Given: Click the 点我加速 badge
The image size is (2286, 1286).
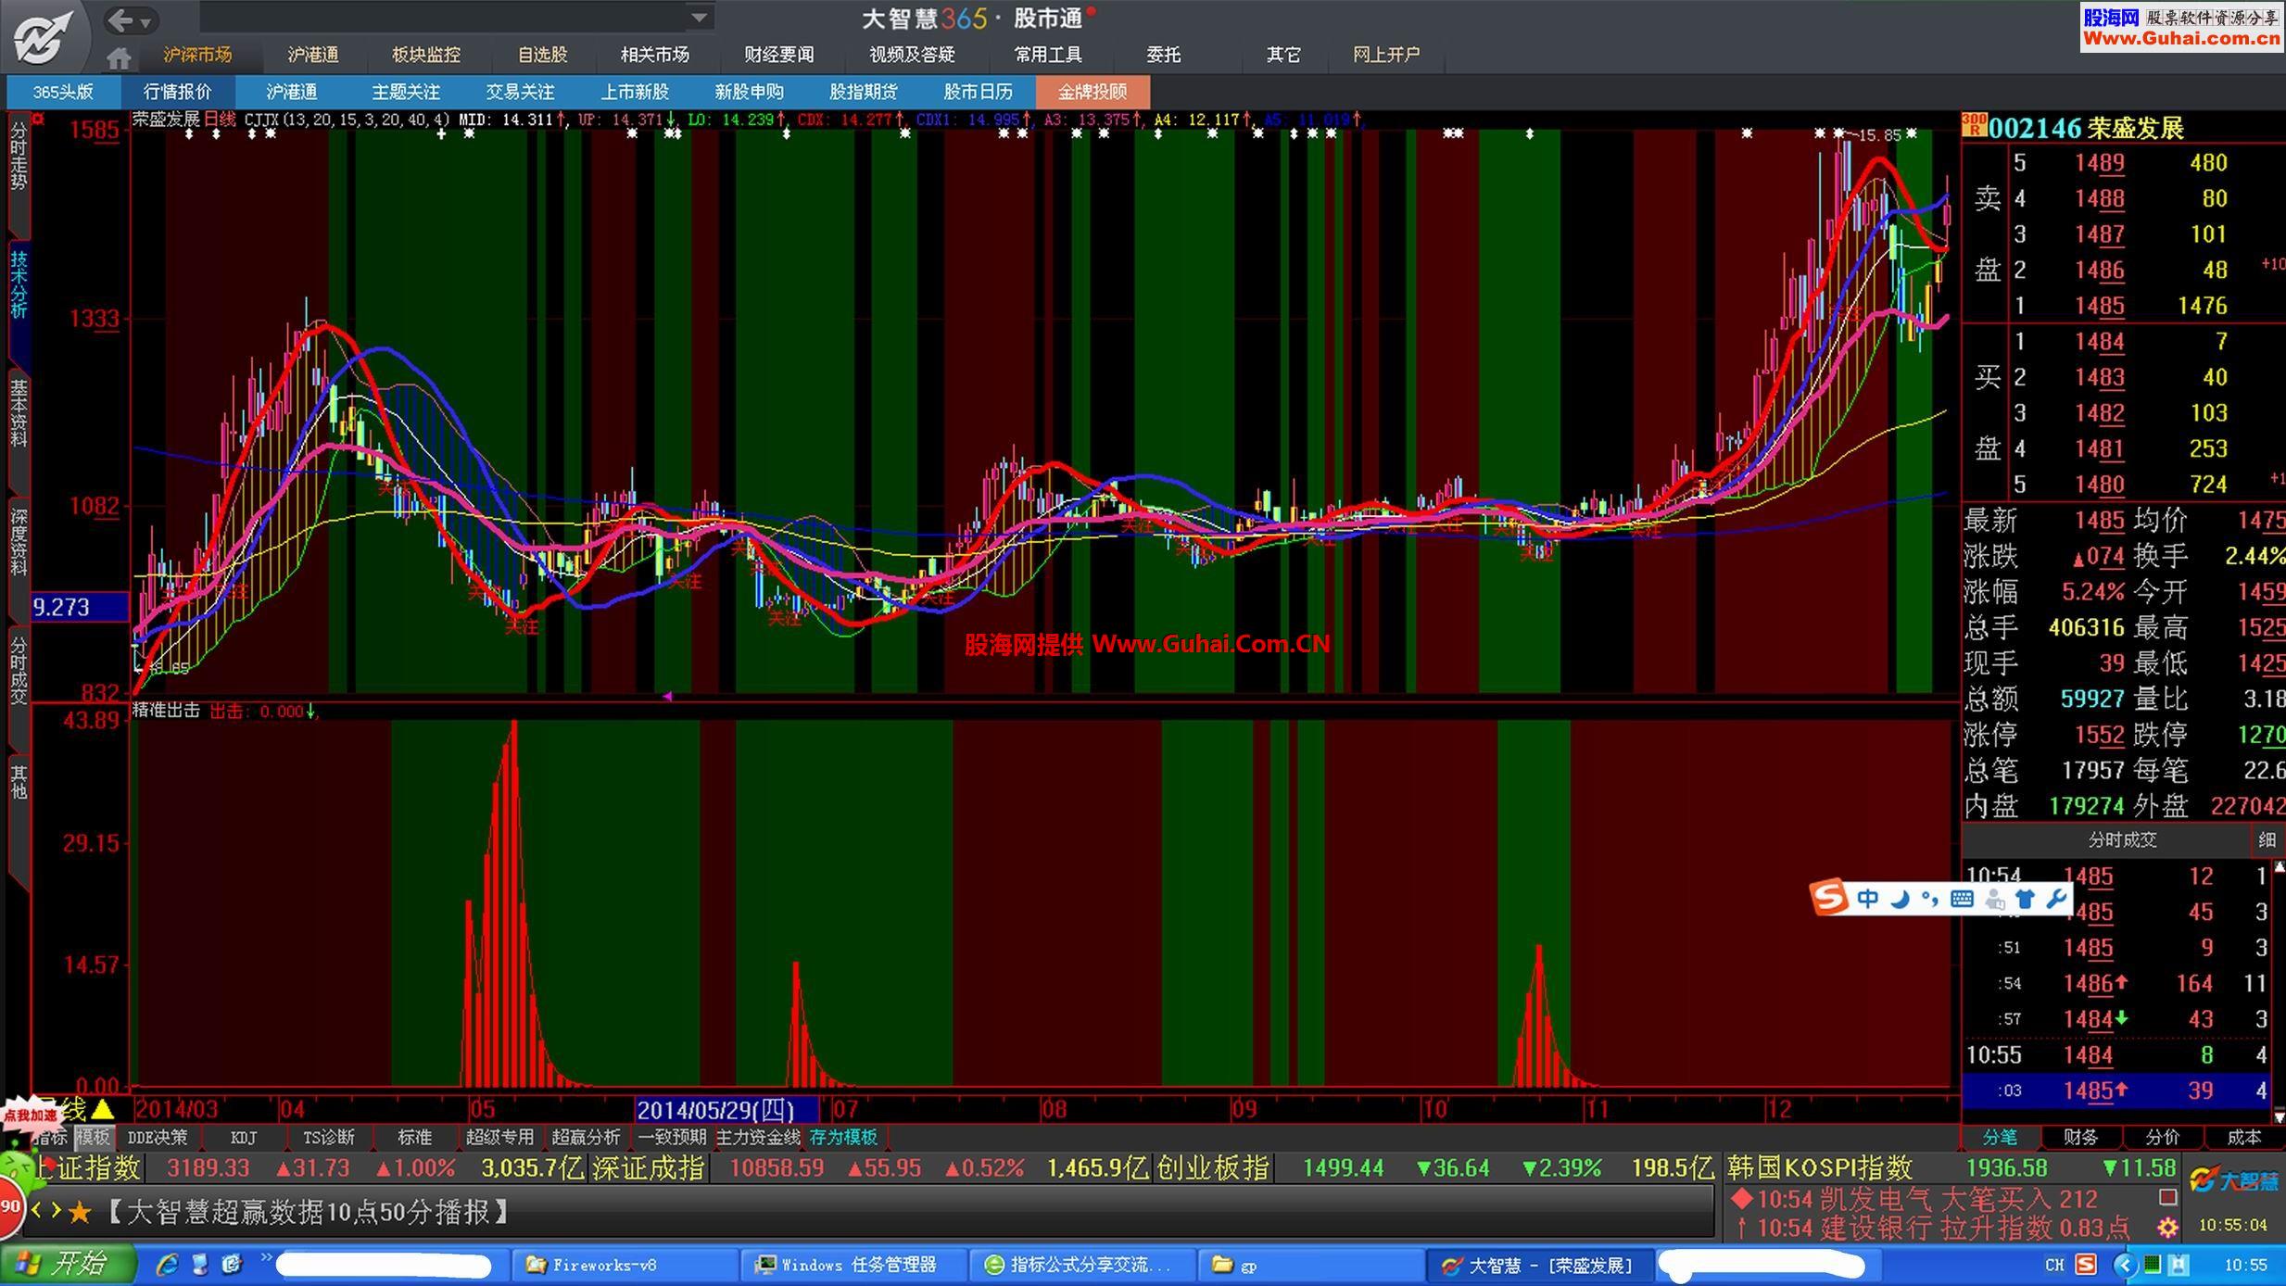Looking at the screenshot, I should [30, 1115].
